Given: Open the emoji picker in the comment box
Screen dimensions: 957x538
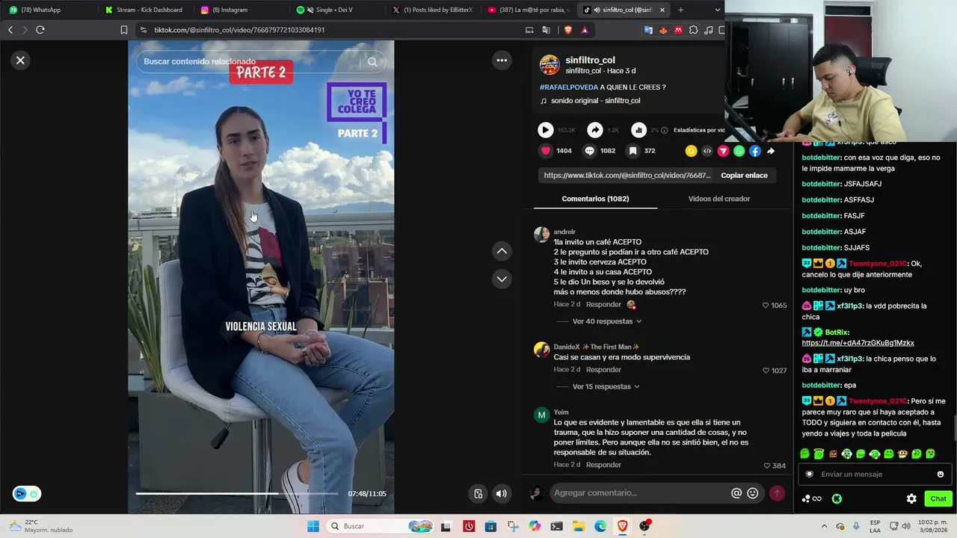Looking at the screenshot, I should (753, 493).
